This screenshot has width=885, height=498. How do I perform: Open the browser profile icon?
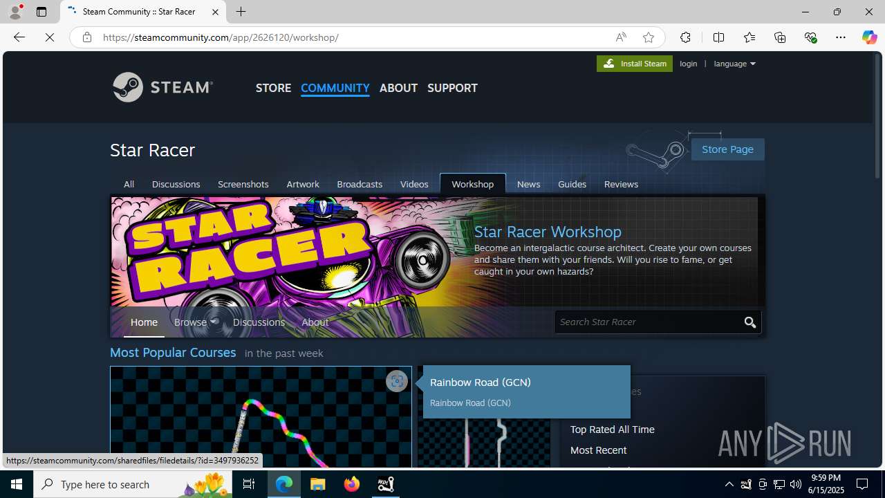click(x=15, y=12)
